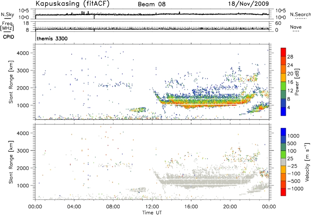Click the "04:00" time tick label
Image resolution: width=311 pixels, height=215 pixels.
click(x=74, y=207)
